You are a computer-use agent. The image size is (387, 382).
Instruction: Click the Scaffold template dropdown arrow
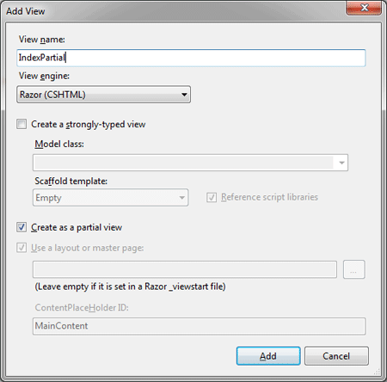181,198
